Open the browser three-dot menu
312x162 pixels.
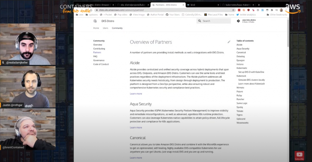[x=286, y=10]
